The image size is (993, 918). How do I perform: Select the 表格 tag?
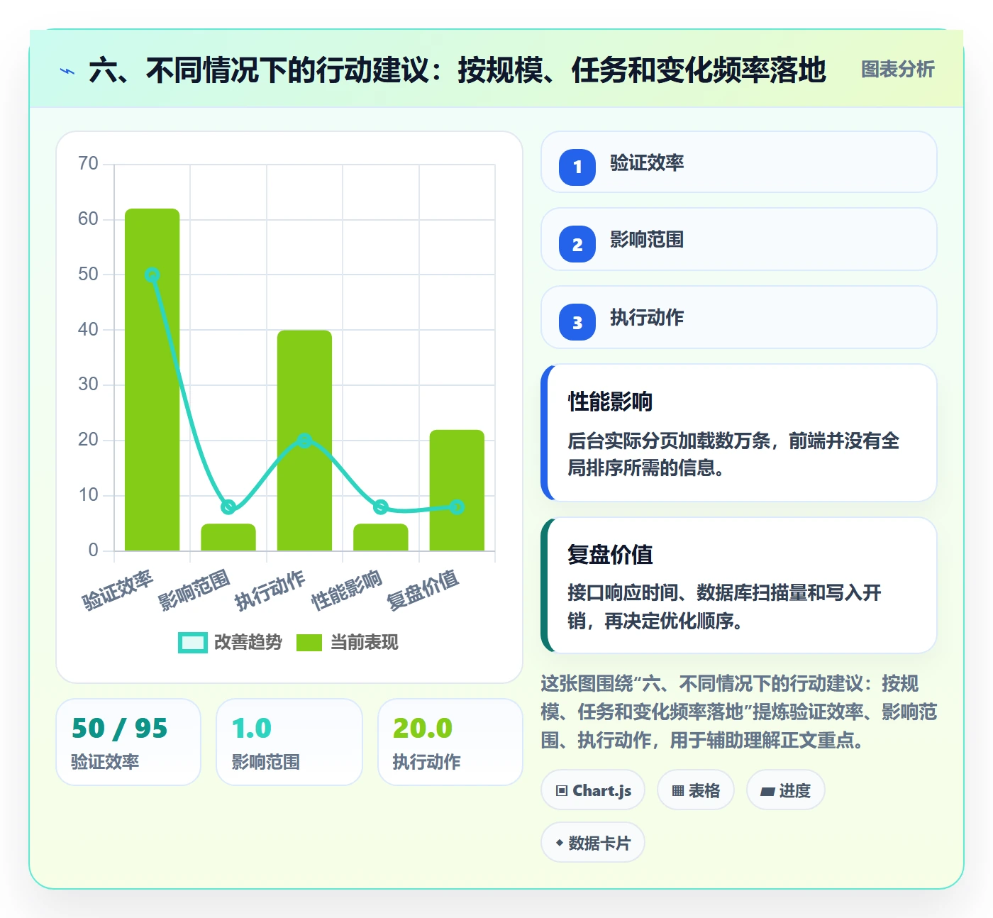696,790
